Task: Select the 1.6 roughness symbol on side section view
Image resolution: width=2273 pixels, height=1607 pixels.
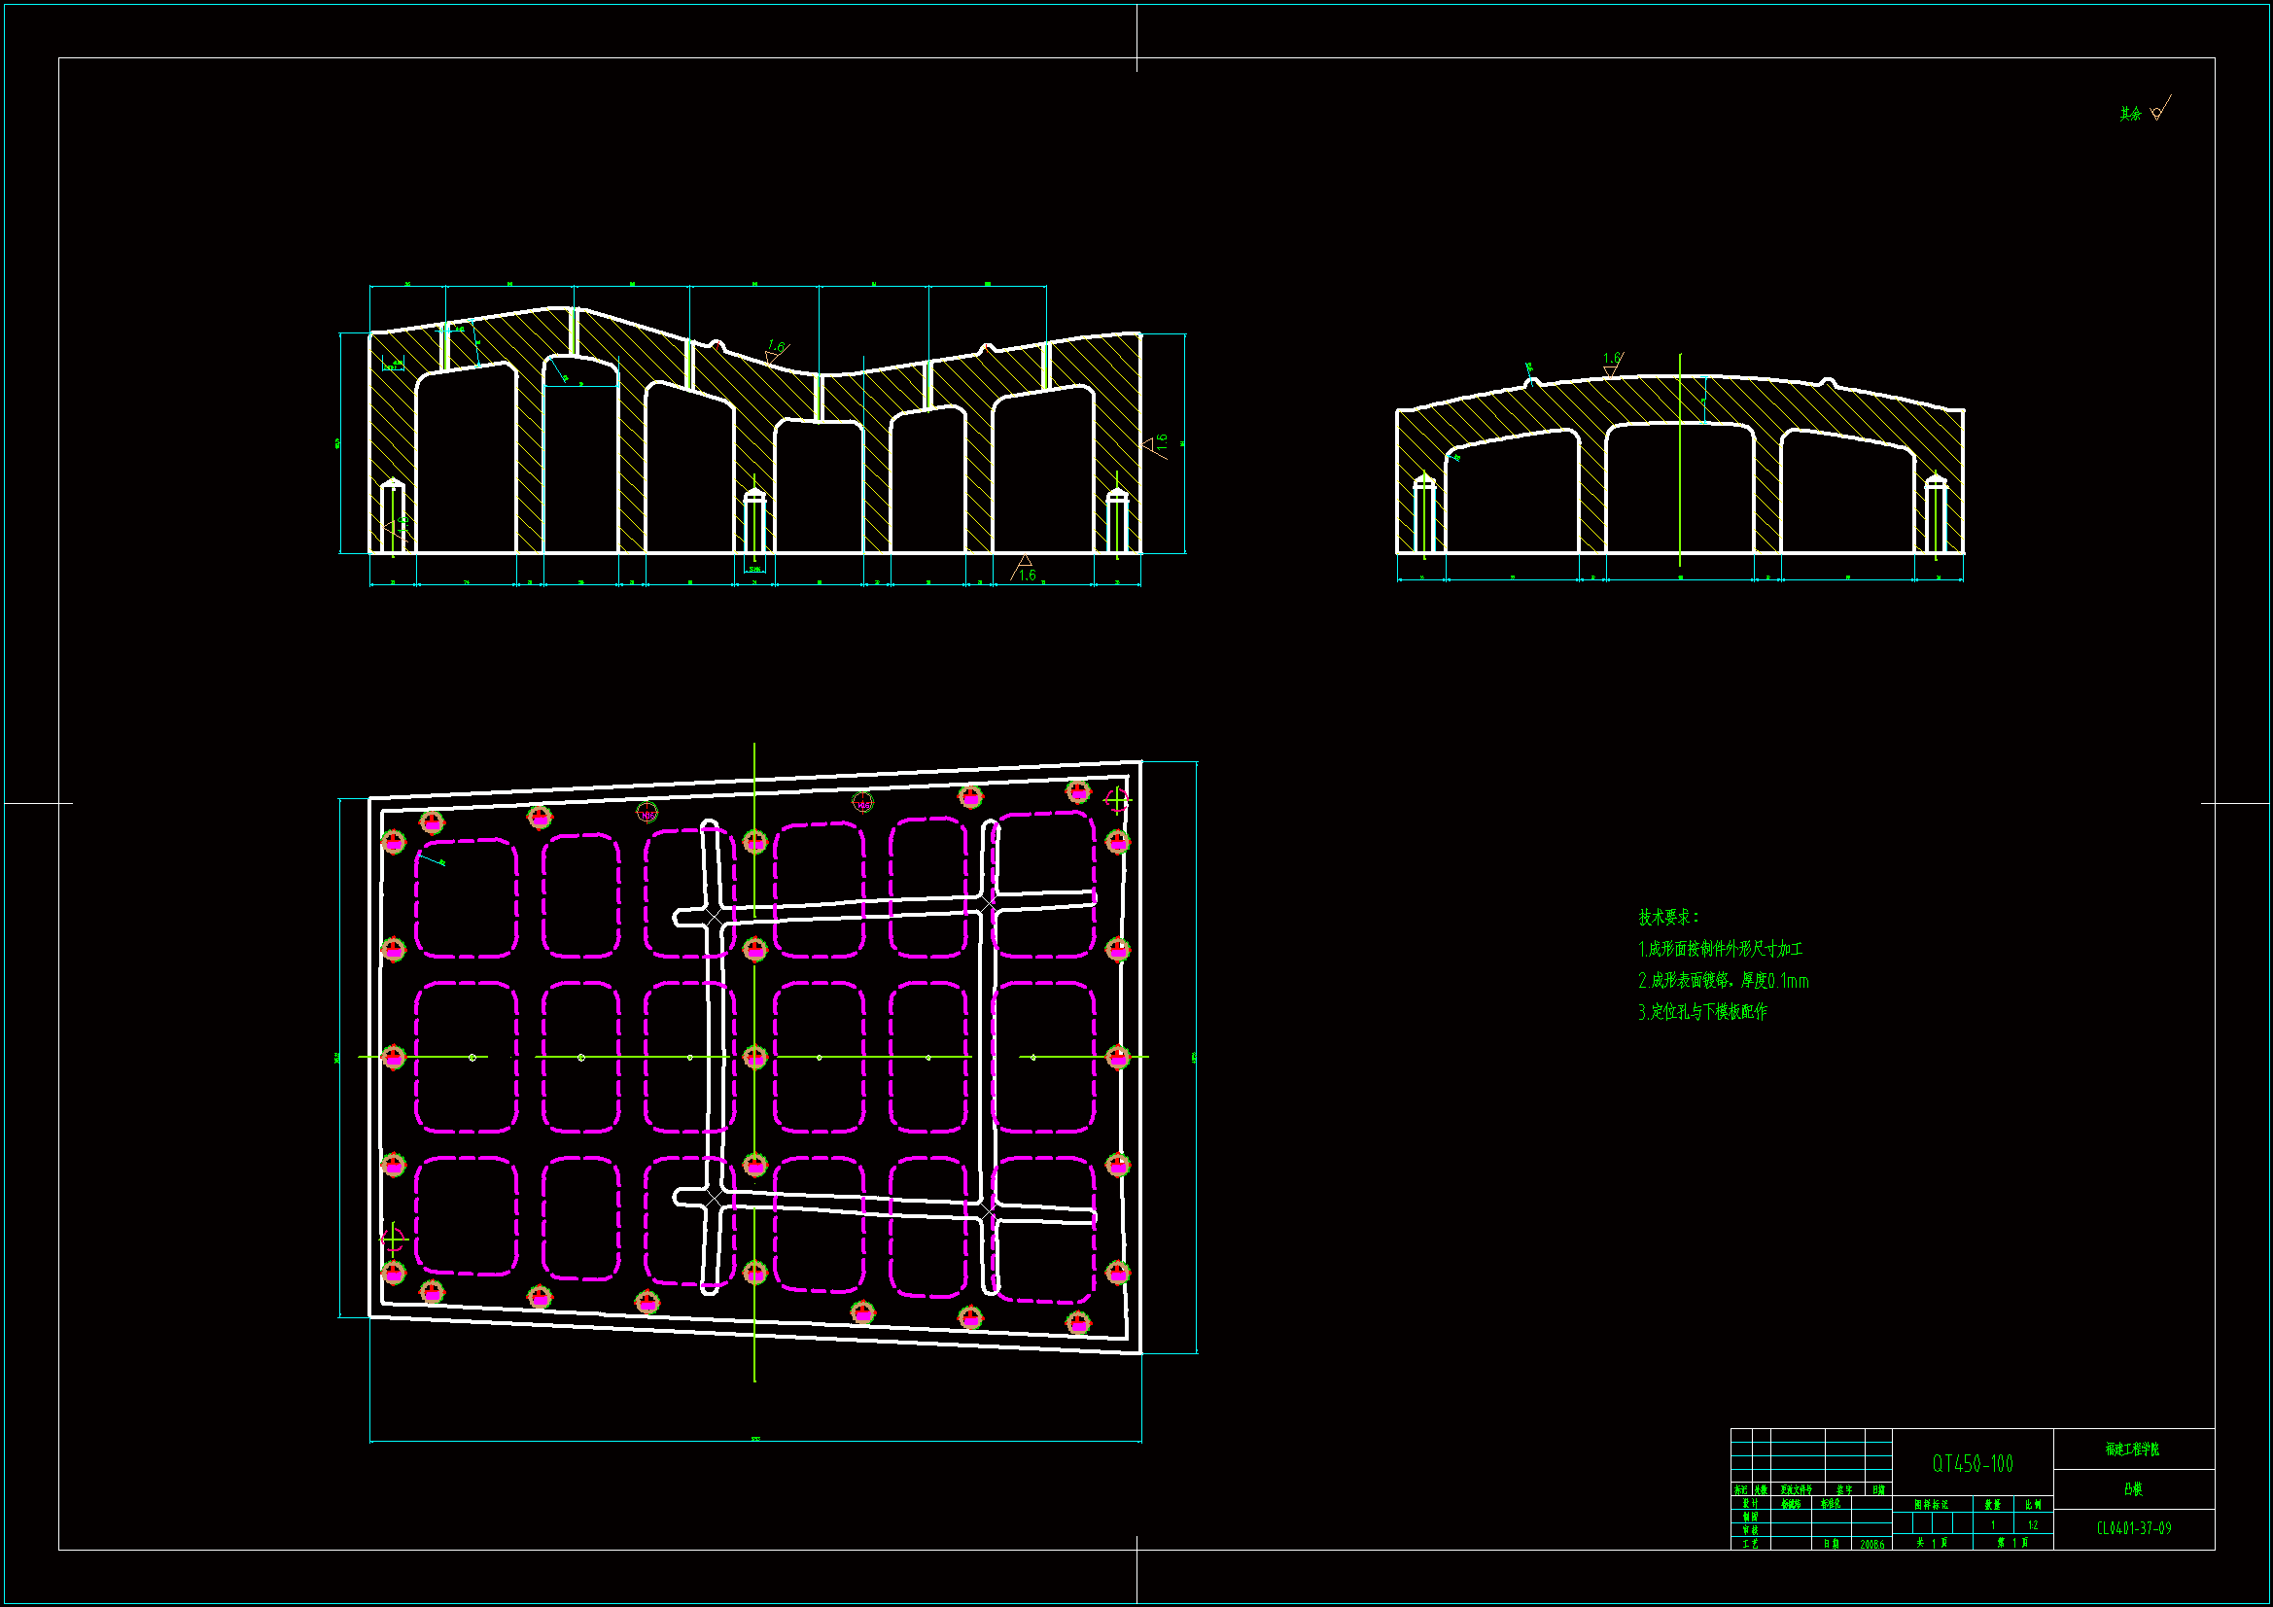Action: point(1612,364)
